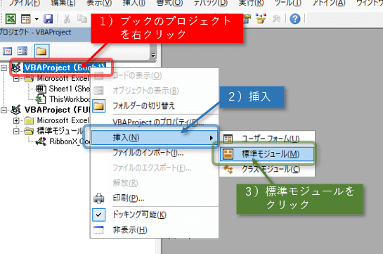Open the 挿入(N) submenu

tap(154, 138)
